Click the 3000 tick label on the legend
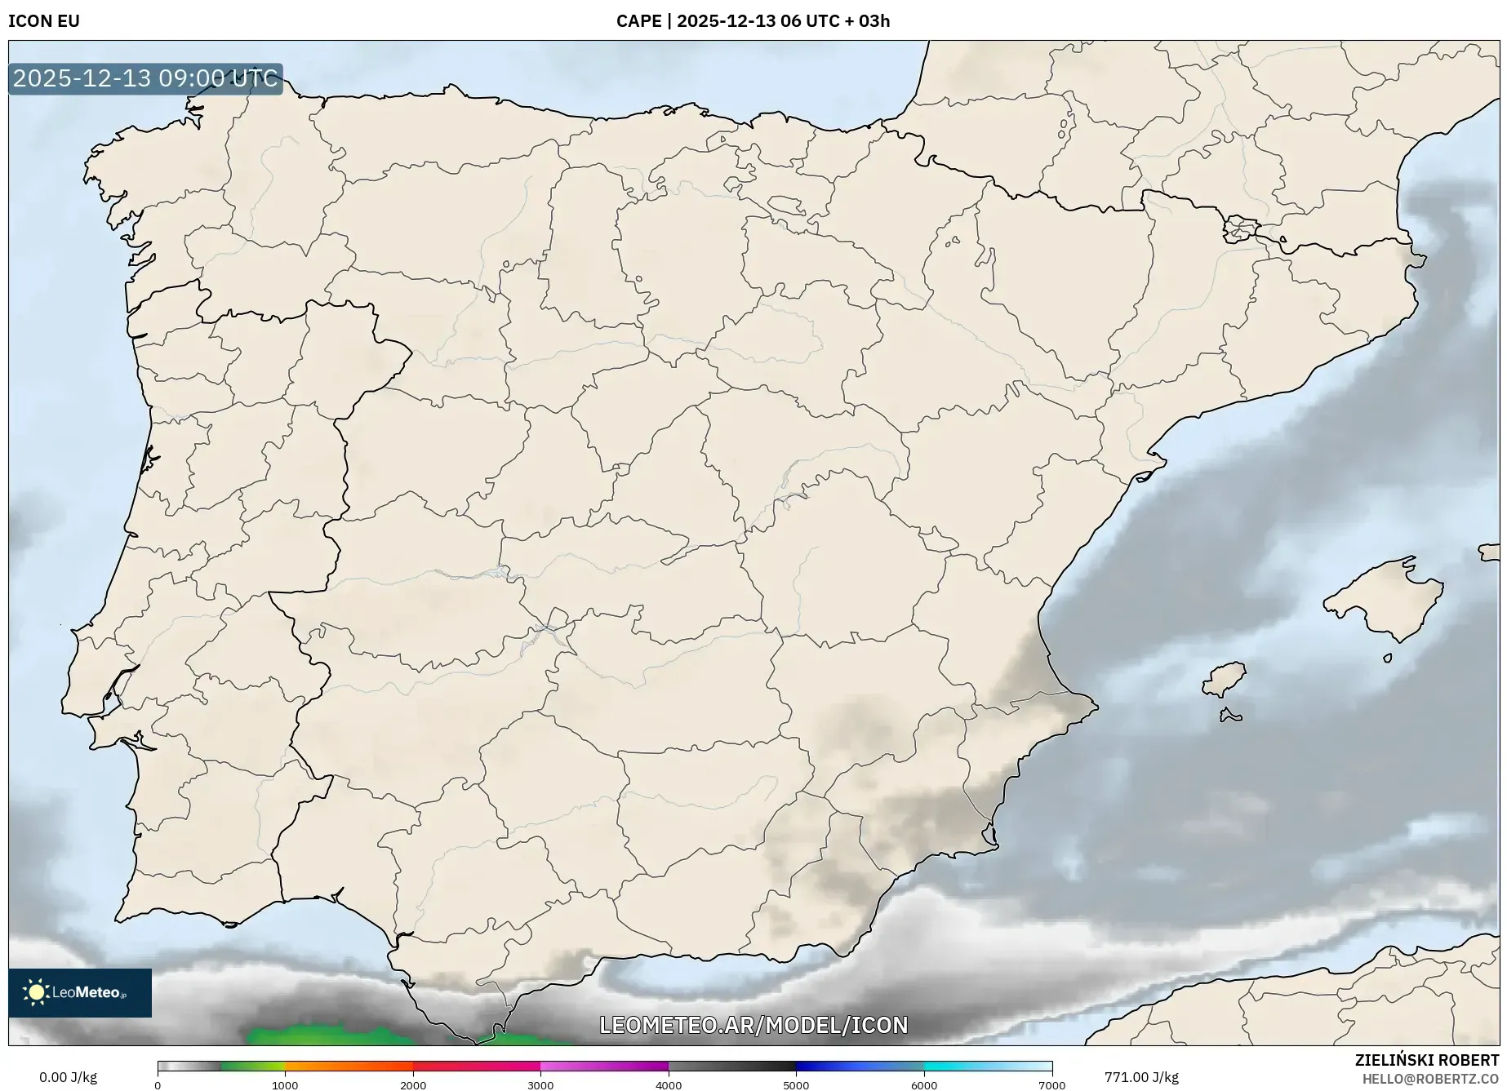This screenshot has width=1507, height=1091. click(x=540, y=1084)
